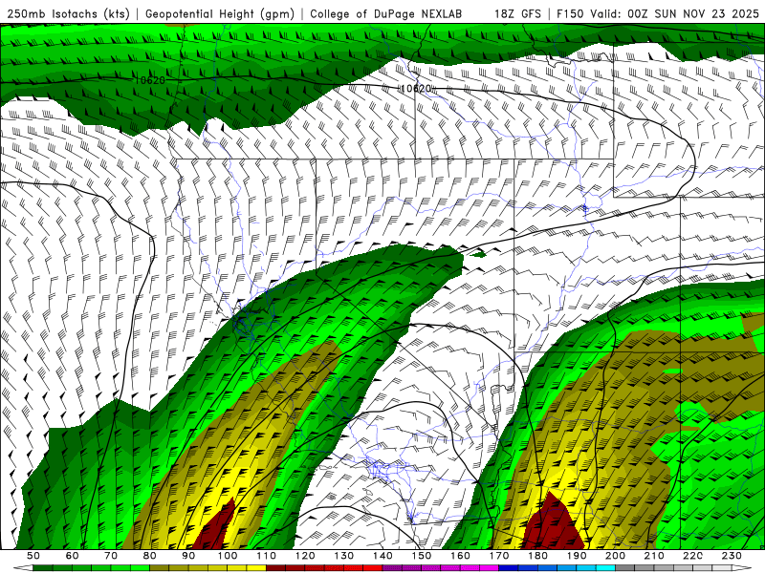The image size is (765, 573).
Task: Click the color bar label "120"
Action: coord(305,556)
